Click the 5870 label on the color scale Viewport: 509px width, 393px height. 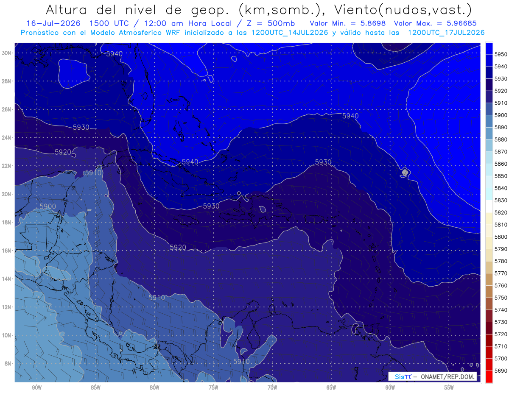tap(501, 151)
